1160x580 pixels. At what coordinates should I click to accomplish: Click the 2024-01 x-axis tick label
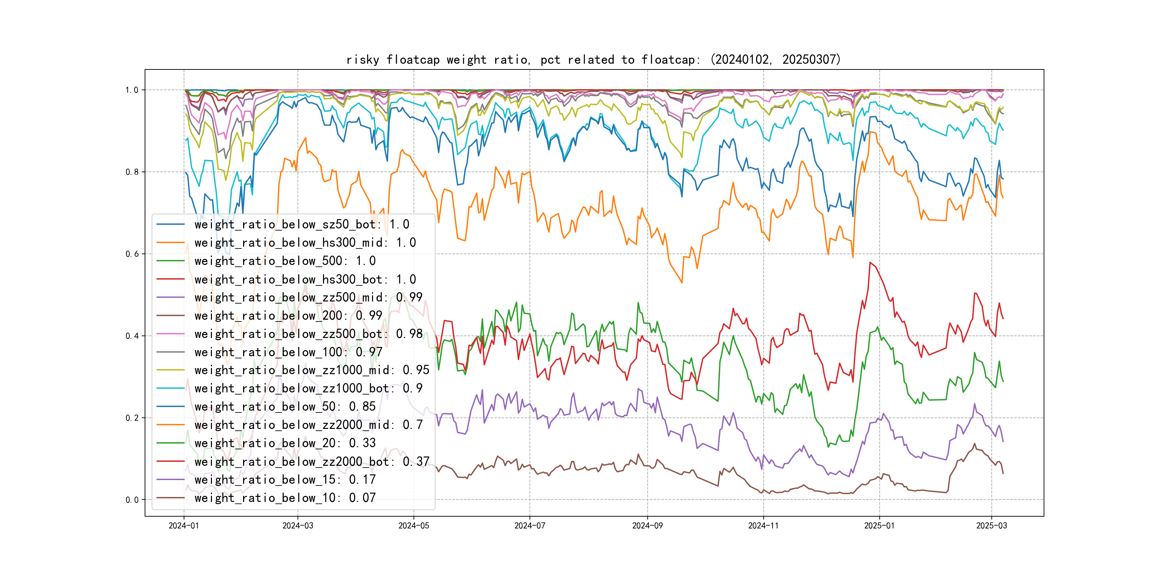pyautogui.click(x=184, y=526)
